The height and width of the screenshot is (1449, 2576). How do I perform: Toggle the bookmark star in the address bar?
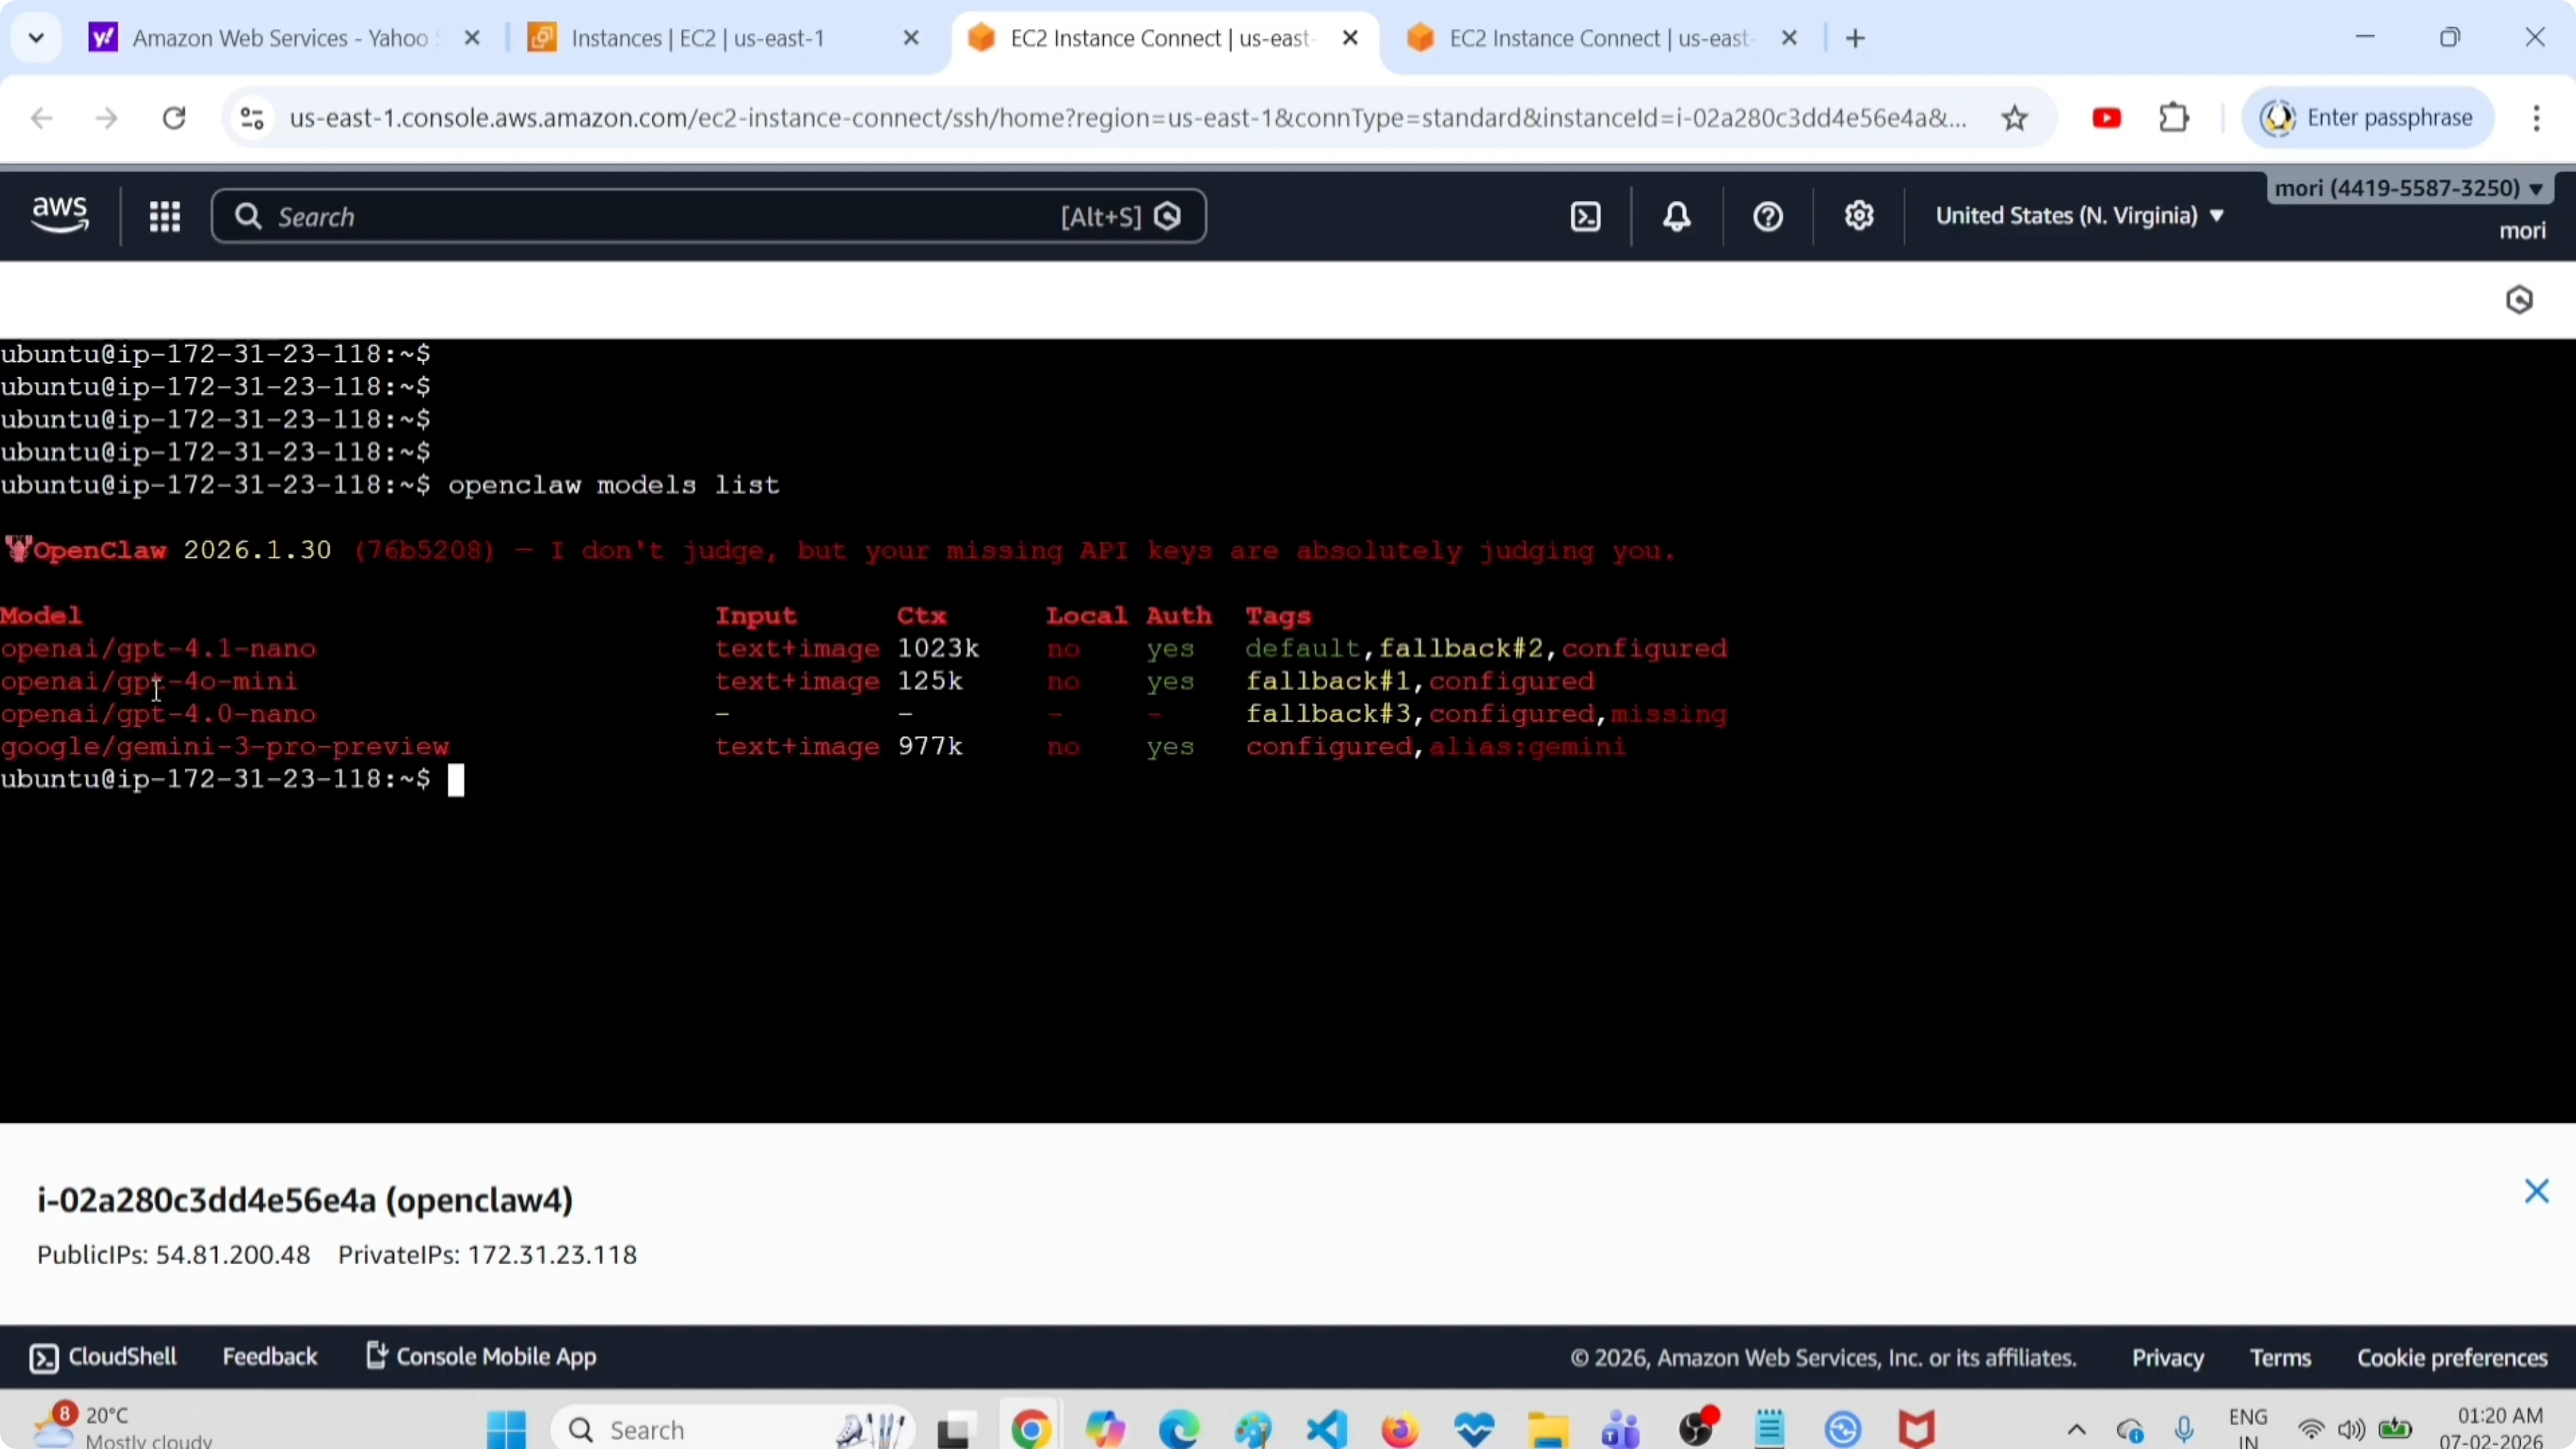[x=2015, y=117]
